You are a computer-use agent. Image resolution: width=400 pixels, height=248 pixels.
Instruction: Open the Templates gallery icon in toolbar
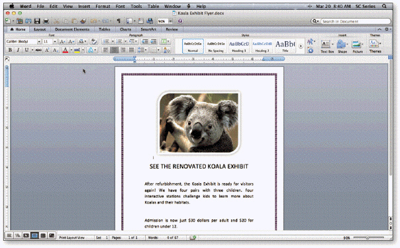(x=19, y=21)
